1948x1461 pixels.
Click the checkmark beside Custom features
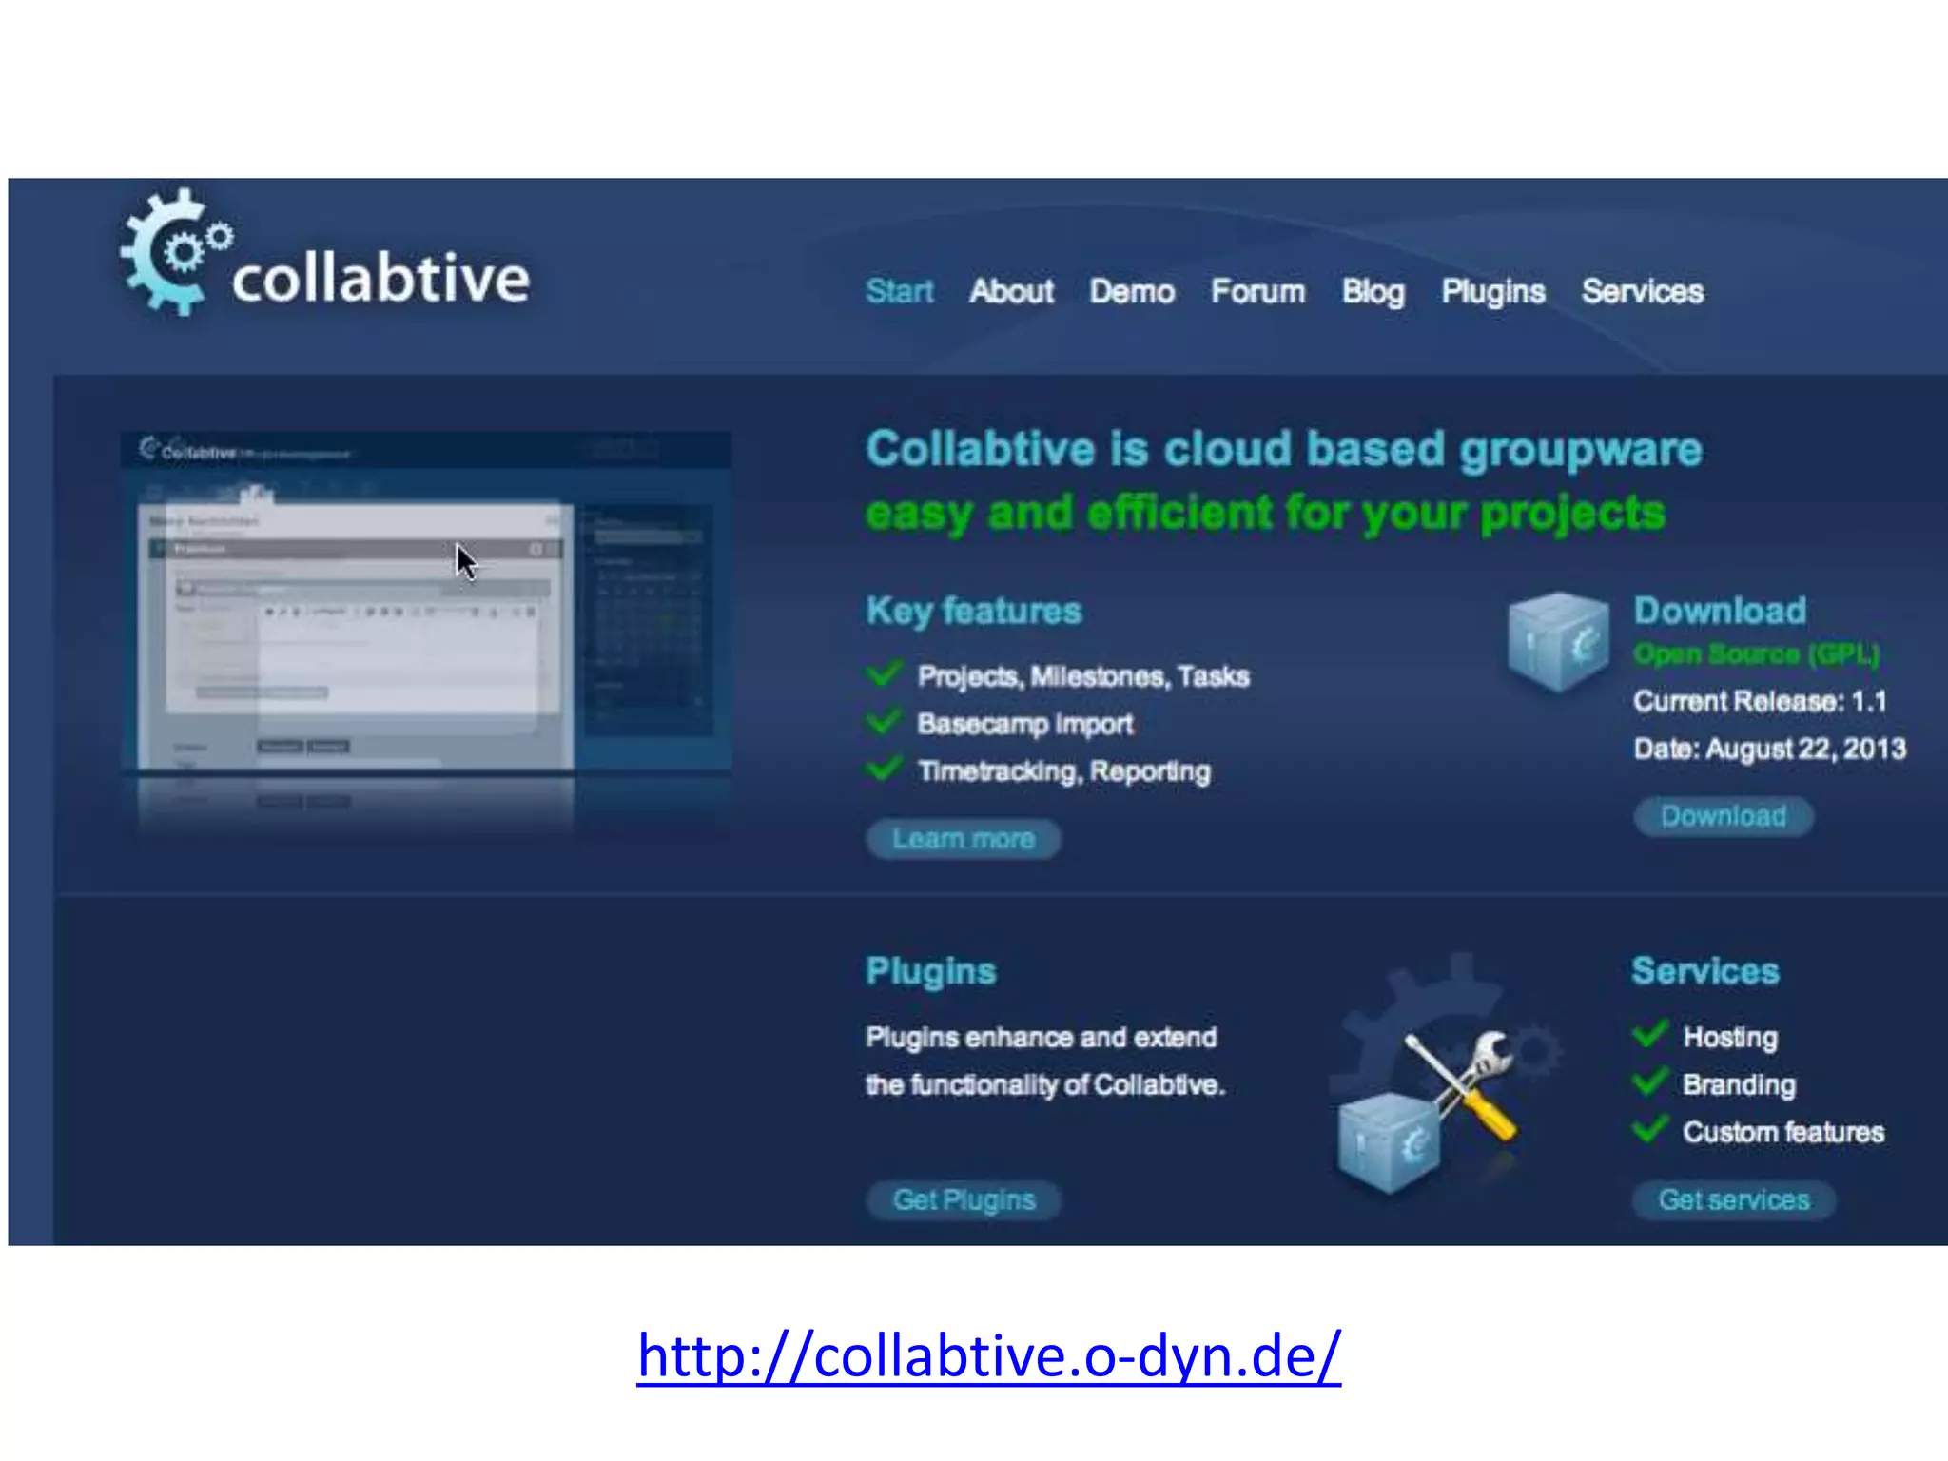[x=1650, y=1129]
